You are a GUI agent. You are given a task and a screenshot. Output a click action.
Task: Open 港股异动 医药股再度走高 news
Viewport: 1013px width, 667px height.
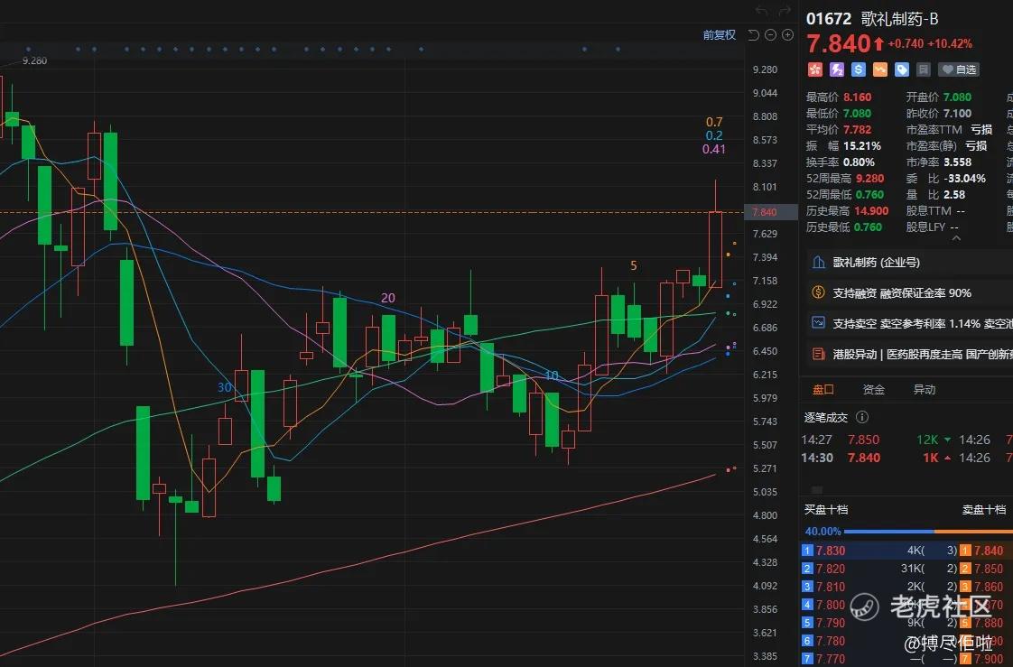point(910,355)
